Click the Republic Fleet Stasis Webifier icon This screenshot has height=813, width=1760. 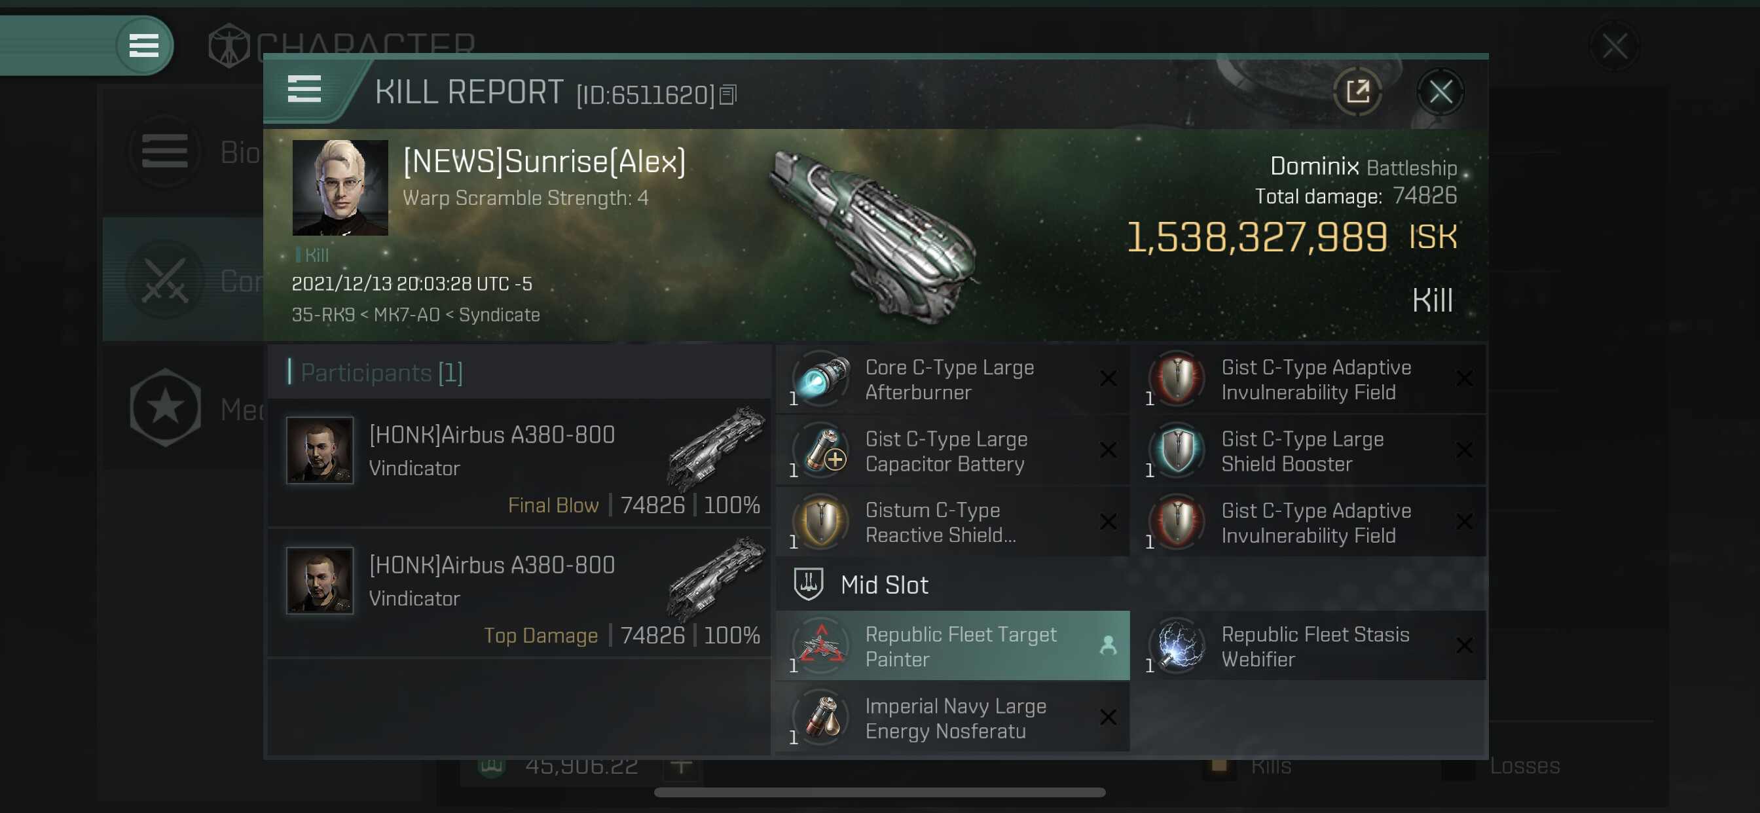pos(1178,645)
